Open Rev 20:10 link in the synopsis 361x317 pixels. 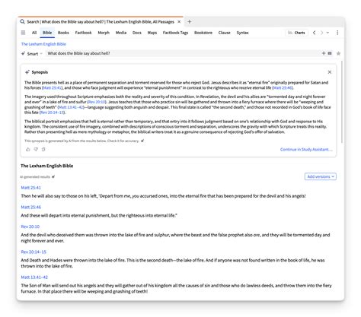(x=96, y=102)
